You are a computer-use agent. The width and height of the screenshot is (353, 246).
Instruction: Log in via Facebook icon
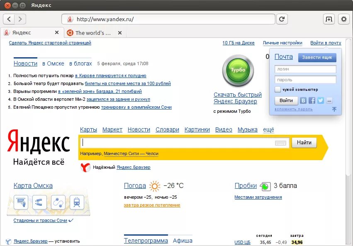312,100
